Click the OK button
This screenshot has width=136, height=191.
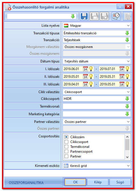pos(75,182)
